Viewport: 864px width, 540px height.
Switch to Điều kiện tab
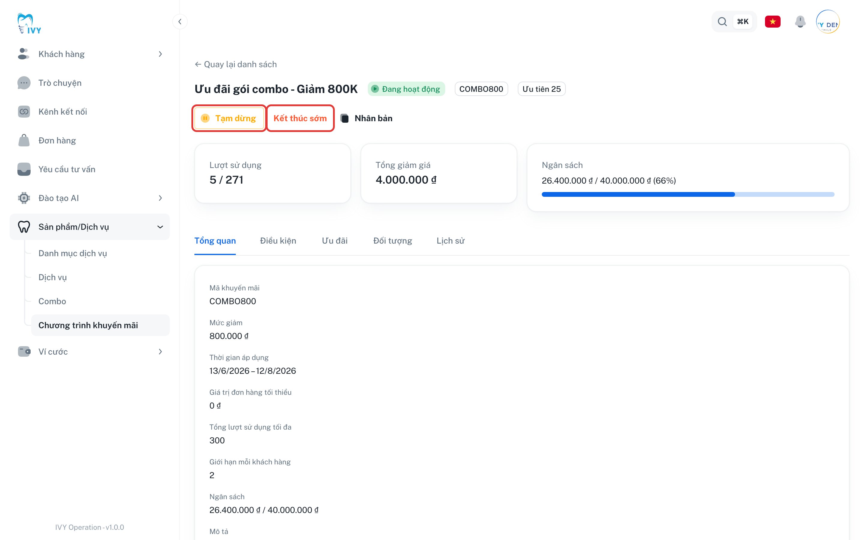278,241
